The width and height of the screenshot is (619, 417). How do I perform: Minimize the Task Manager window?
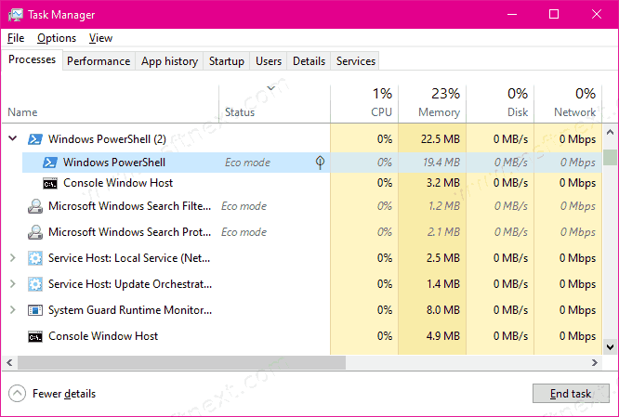pos(512,15)
